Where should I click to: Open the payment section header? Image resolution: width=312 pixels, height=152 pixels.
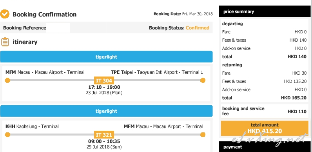pos(265,147)
